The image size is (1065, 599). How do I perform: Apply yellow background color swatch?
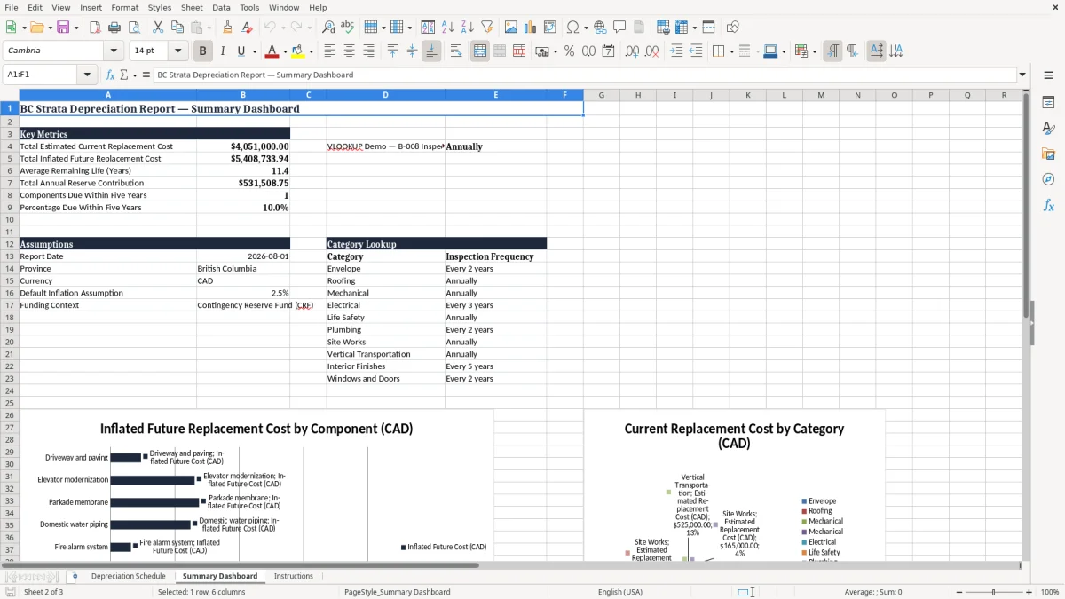click(x=298, y=51)
